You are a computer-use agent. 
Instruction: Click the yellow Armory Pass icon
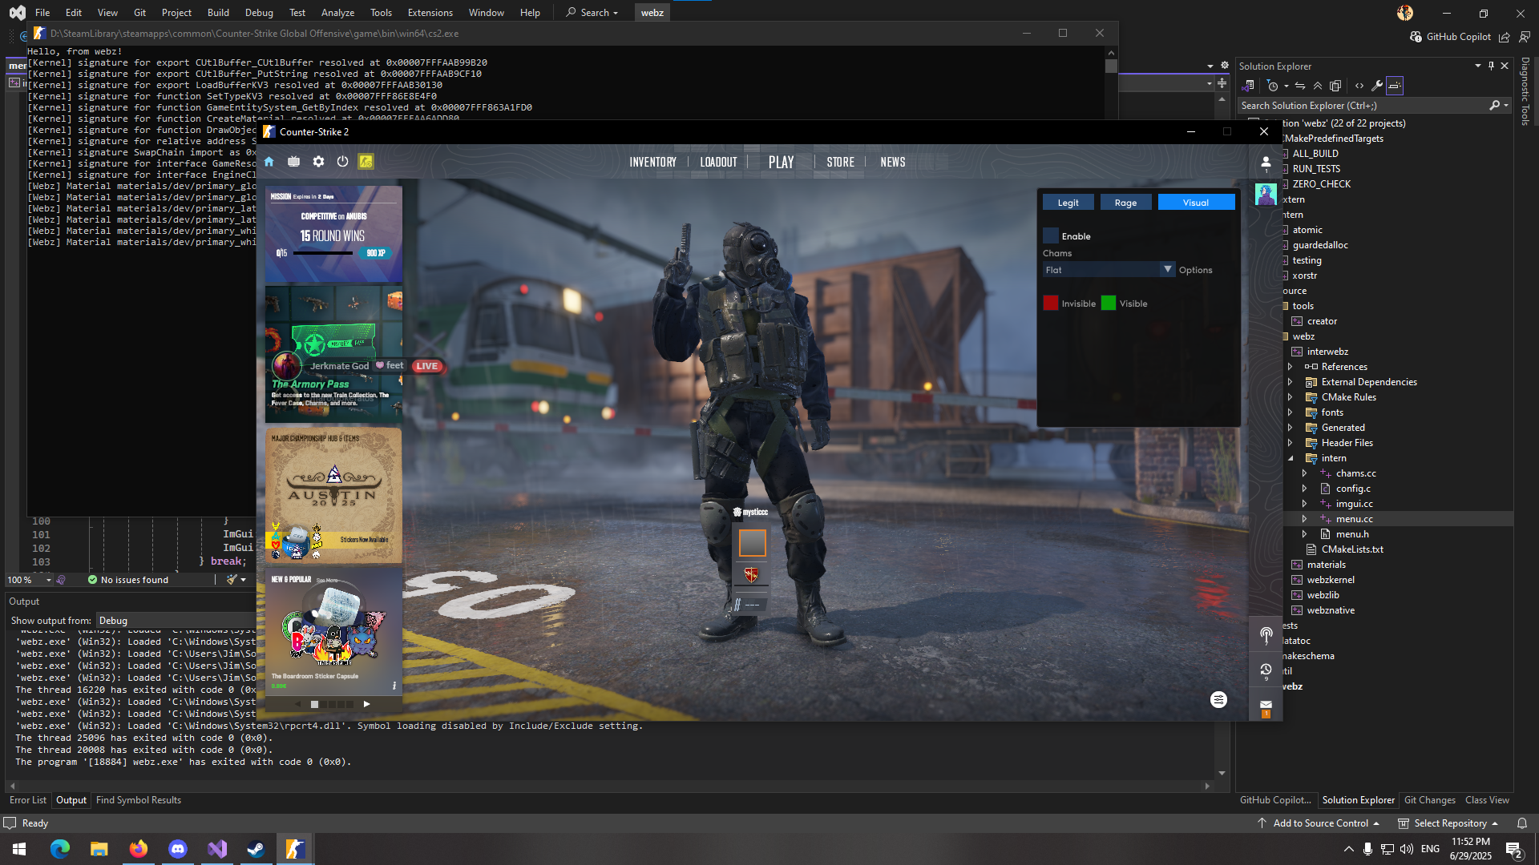(x=366, y=162)
